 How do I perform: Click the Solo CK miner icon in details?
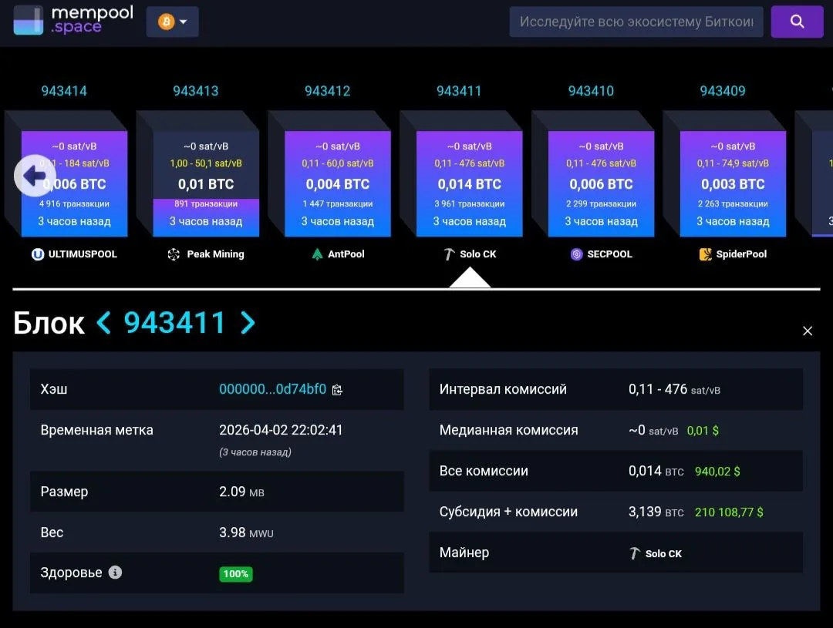pos(634,552)
